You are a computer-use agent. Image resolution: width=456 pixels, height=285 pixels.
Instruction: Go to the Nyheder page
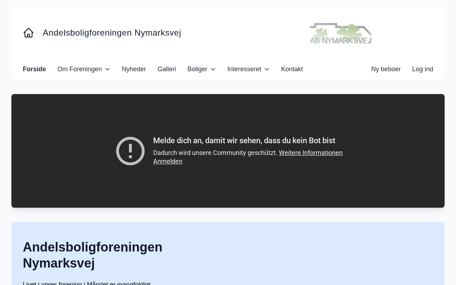pyautogui.click(x=134, y=69)
